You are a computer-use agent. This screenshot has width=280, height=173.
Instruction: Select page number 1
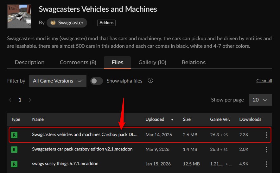(x=20, y=100)
